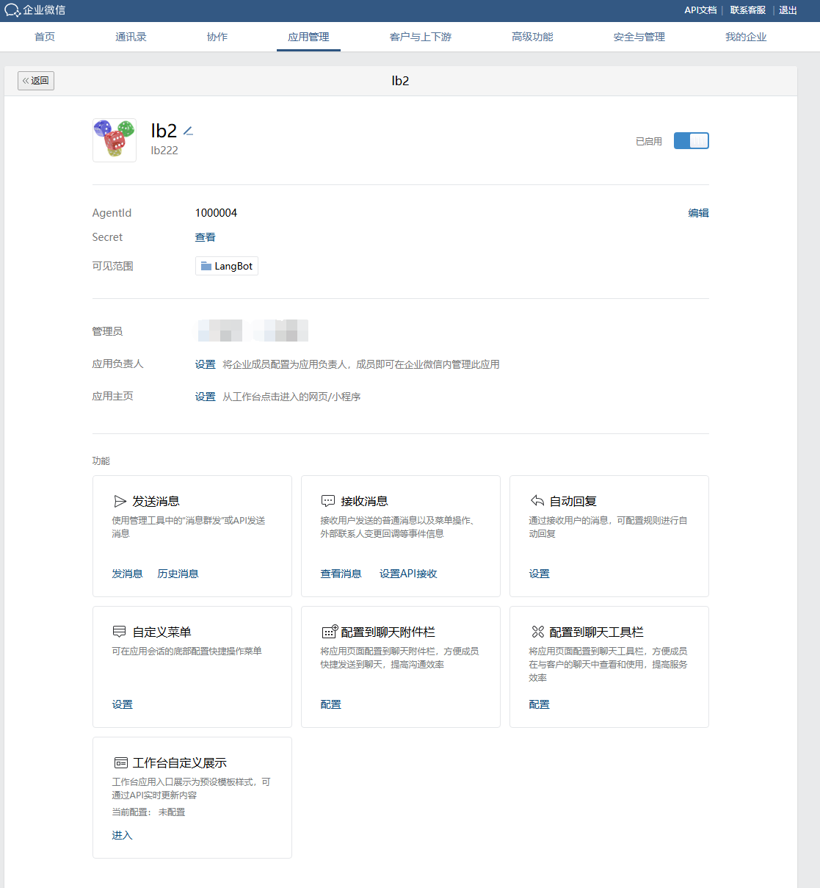Click the 返回 back button
The width and height of the screenshot is (820, 888).
(x=35, y=81)
